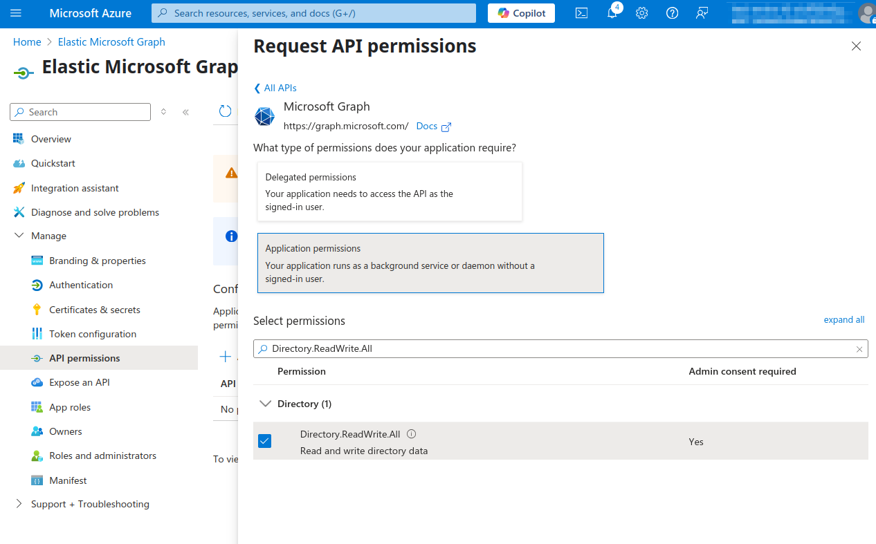This screenshot has width=876, height=544.
Task: Click the resources search bar
Action: pos(313,12)
